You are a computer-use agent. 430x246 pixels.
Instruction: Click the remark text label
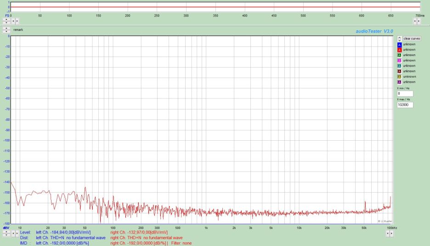18,29
